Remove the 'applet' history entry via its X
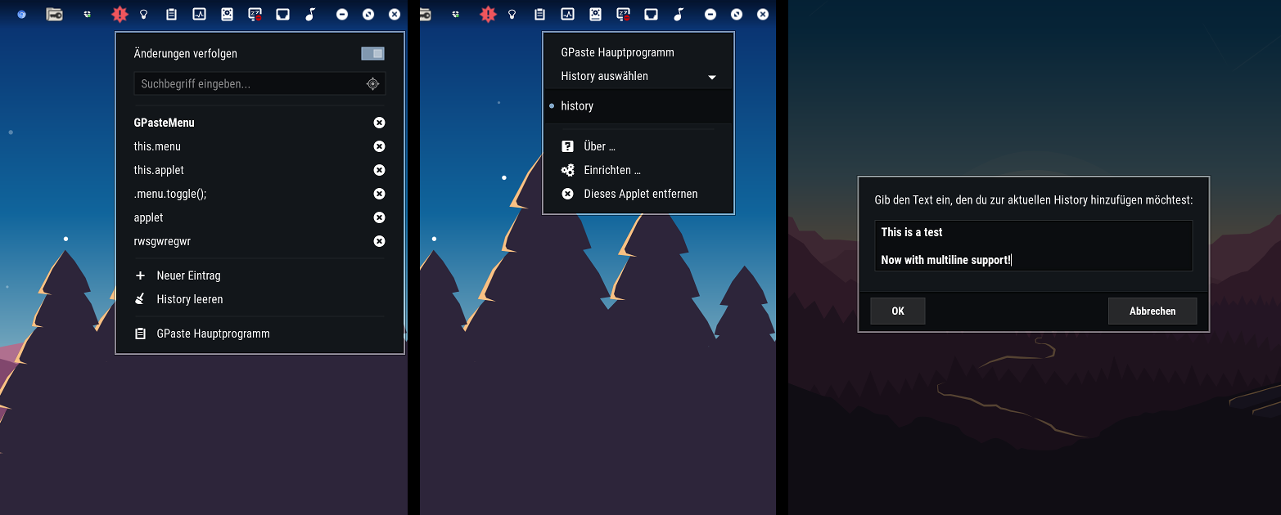Viewport: 1281px width, 515px height. [x=379, y=217]
